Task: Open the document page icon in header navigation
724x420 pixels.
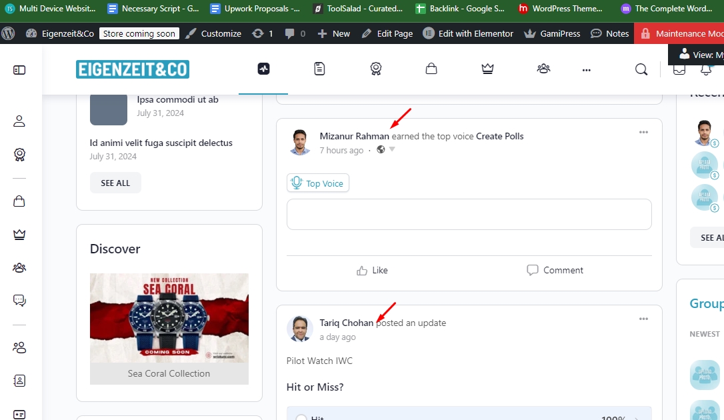Action: tap(319, 69)
